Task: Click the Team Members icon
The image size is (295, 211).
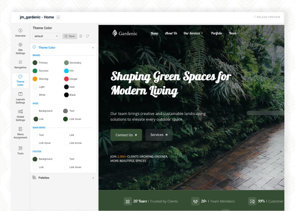Action: tap(195, 201)
